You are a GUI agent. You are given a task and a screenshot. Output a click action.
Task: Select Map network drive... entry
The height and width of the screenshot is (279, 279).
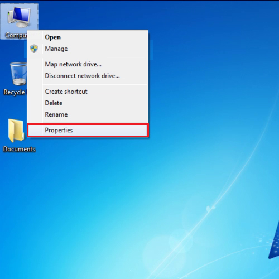pyautogui.click(x=88, y=64)
